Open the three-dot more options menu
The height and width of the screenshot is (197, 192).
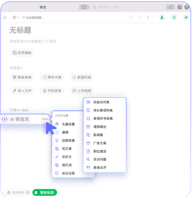(x=148, y=17)
